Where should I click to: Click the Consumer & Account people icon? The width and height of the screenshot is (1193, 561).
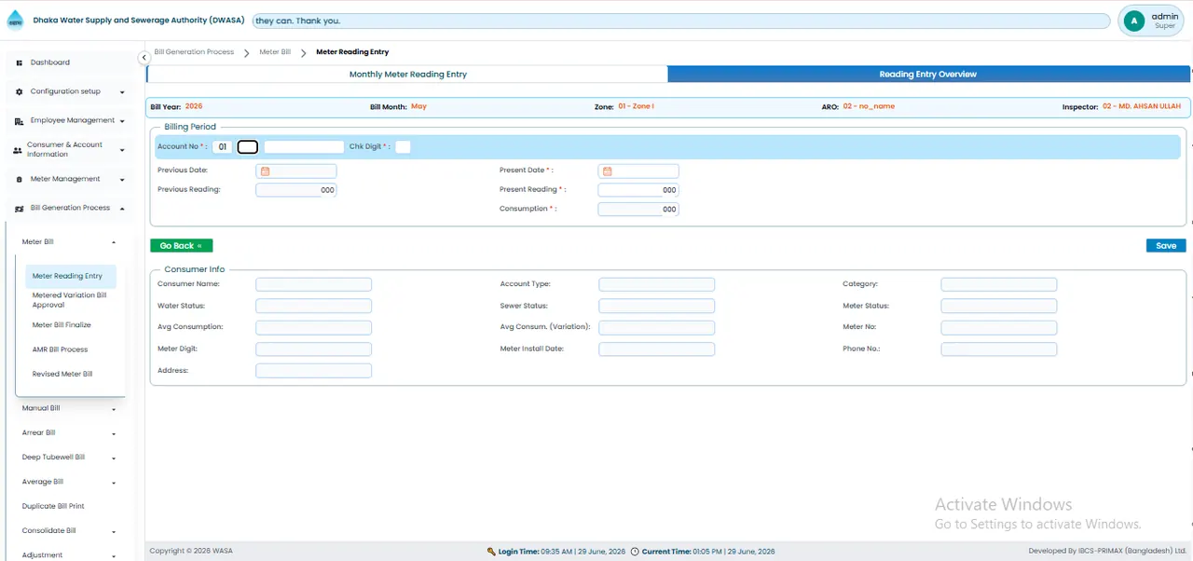pos(17,150)
